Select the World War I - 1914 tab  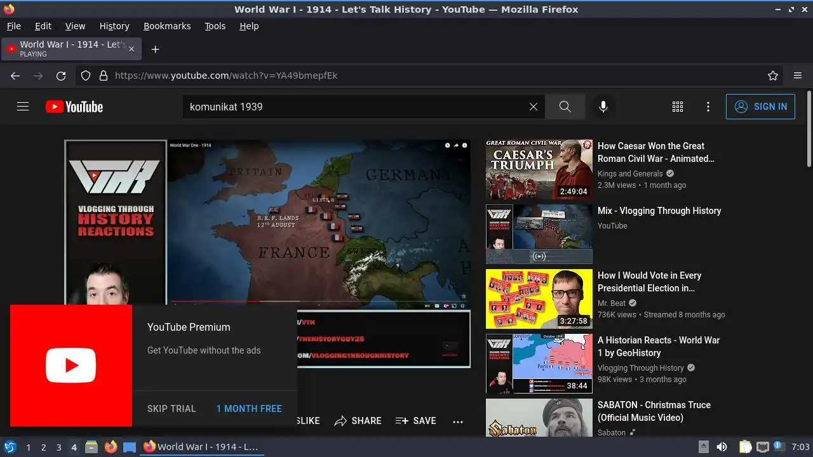(71, 49)
